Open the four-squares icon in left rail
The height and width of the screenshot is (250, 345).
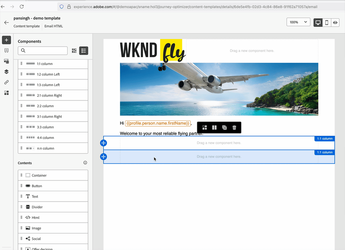(x=6, y=93)
